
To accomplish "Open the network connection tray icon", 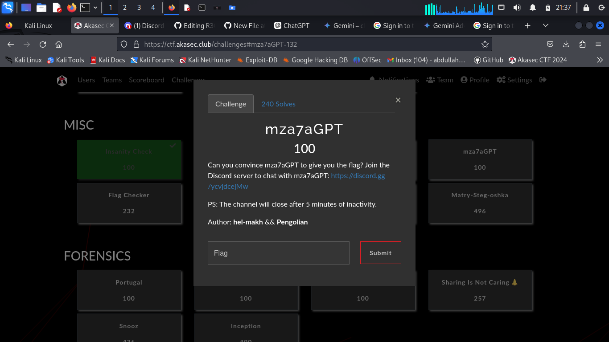I will [x=502, y=7].
